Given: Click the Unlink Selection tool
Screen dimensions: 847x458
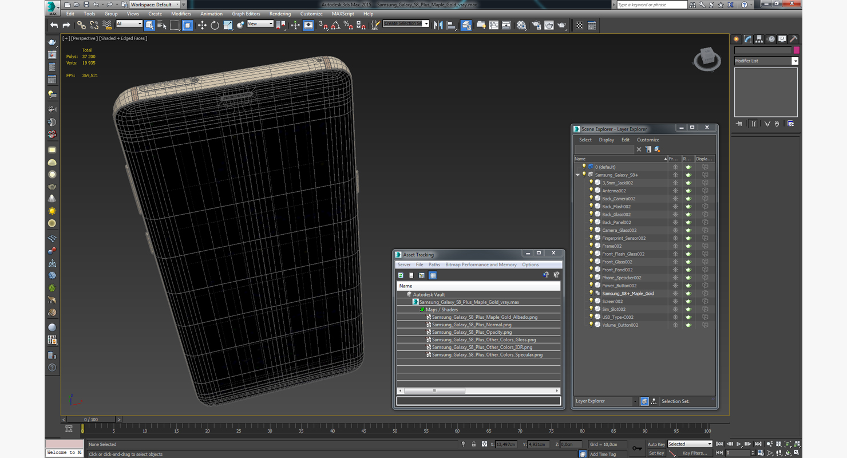Looking at the screenshot, I should click(x=94, y=25).
